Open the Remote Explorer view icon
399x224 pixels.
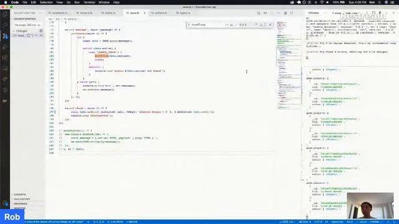[5, 68]
